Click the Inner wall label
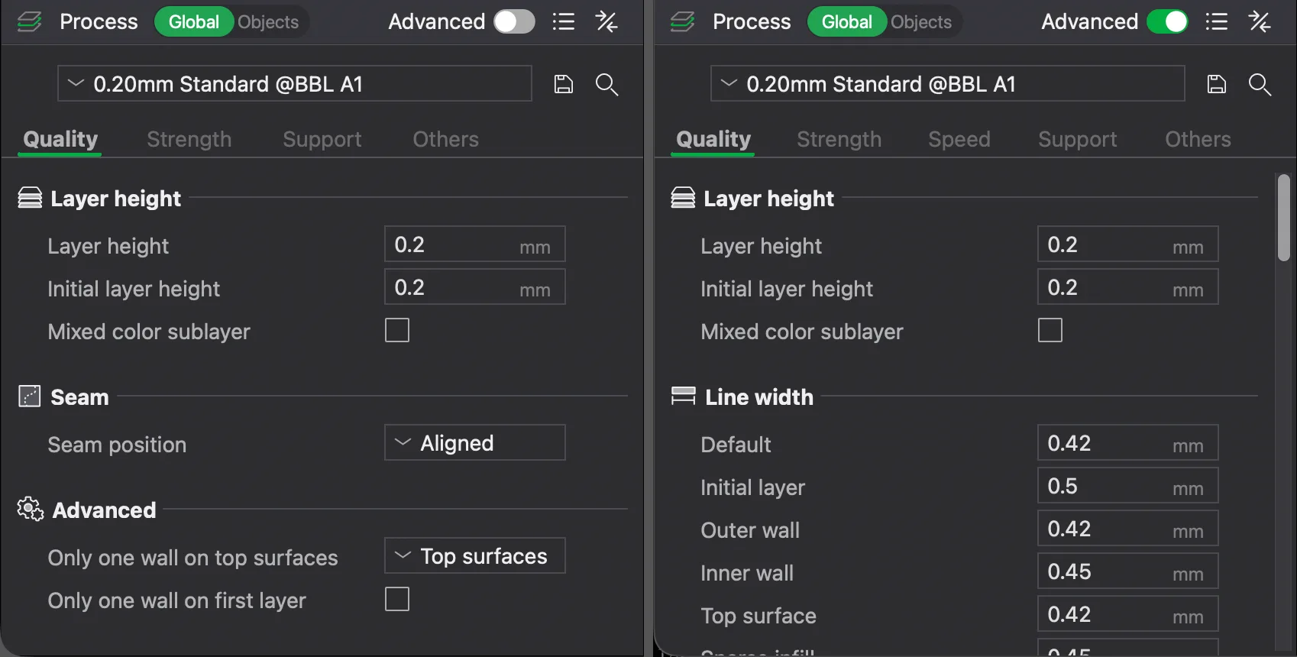 [747, 573]
